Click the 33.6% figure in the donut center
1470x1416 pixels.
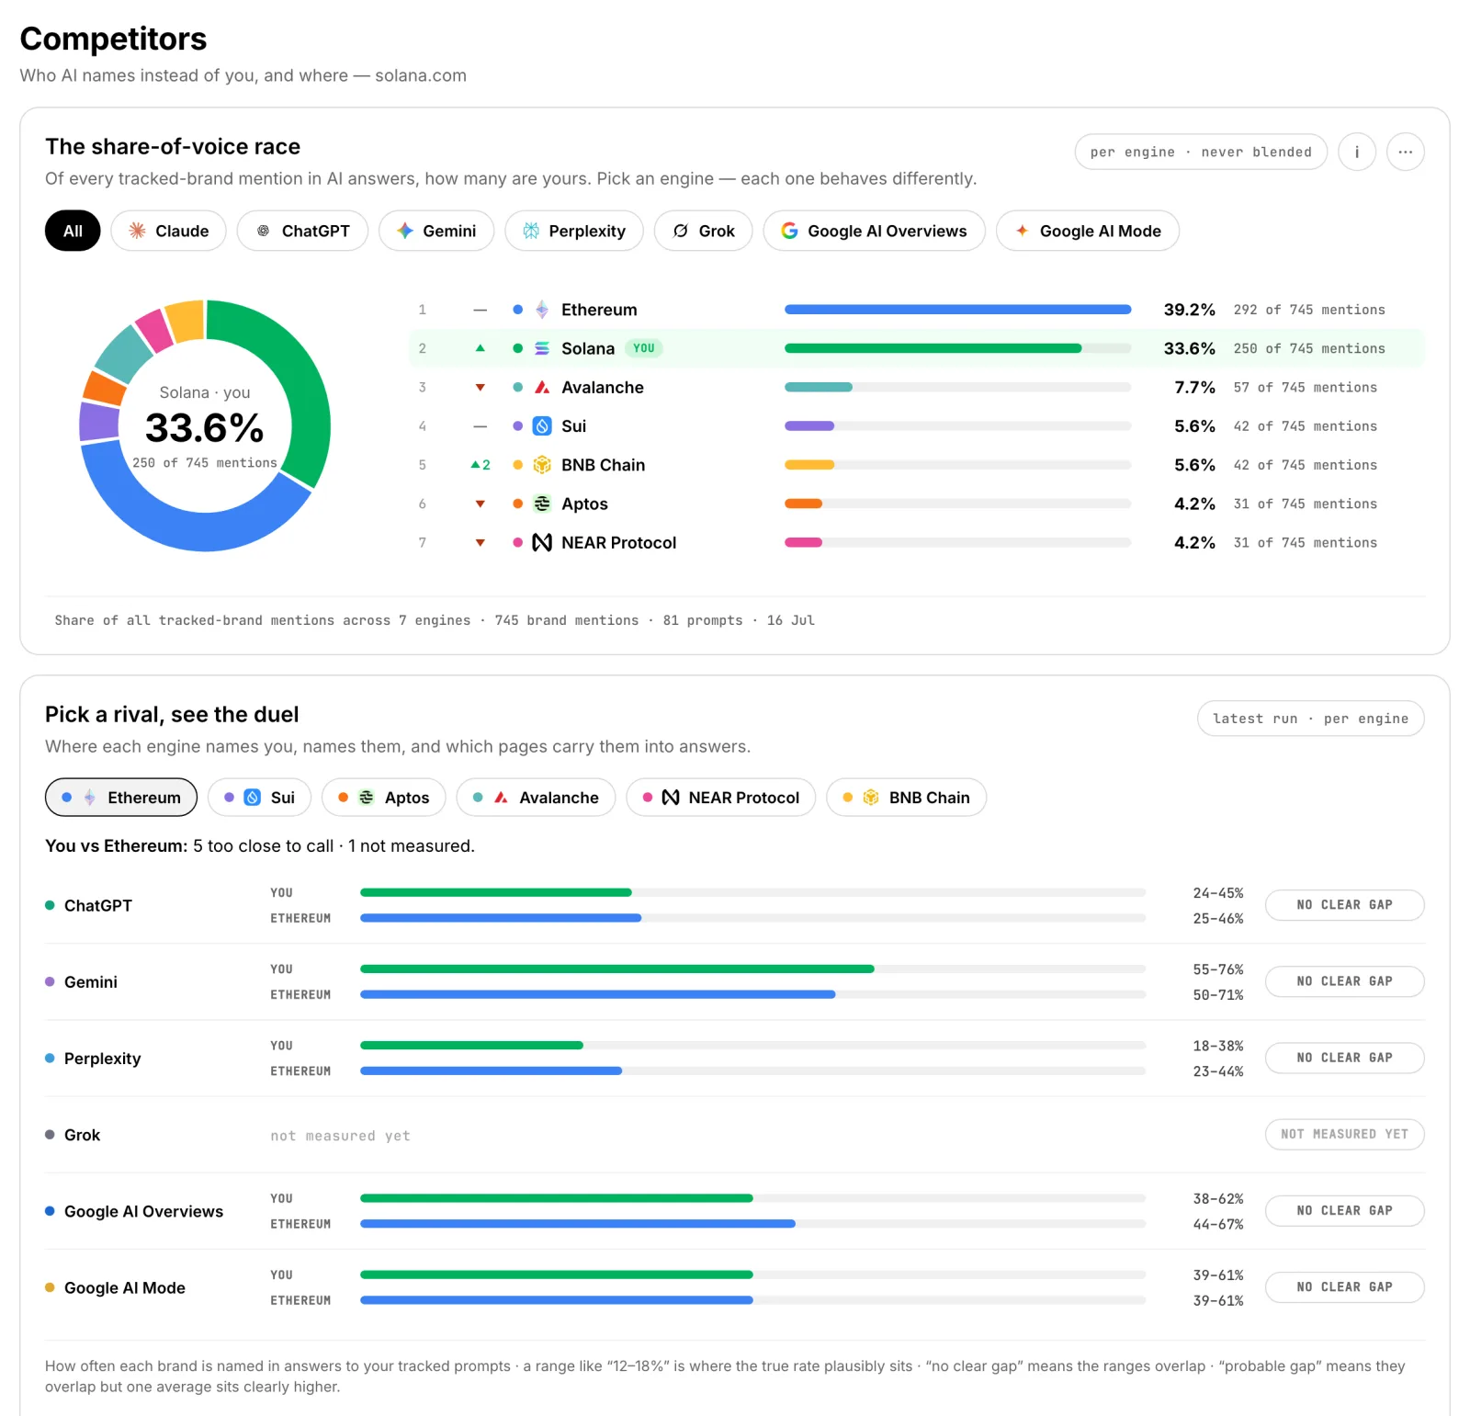click(x=205, y=428)
